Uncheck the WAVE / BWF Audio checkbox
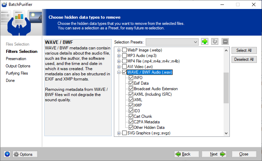This screenshot has width=262, height=161. 125,72
